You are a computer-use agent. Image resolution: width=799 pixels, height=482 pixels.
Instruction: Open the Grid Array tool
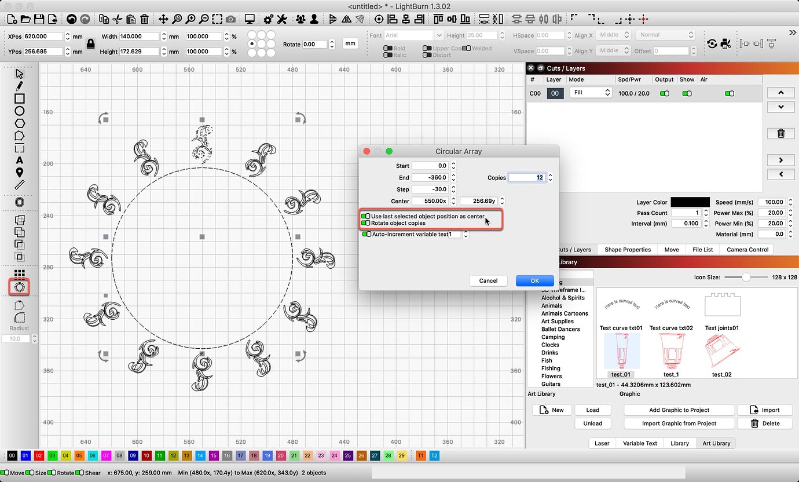click(x=19, y=273)
